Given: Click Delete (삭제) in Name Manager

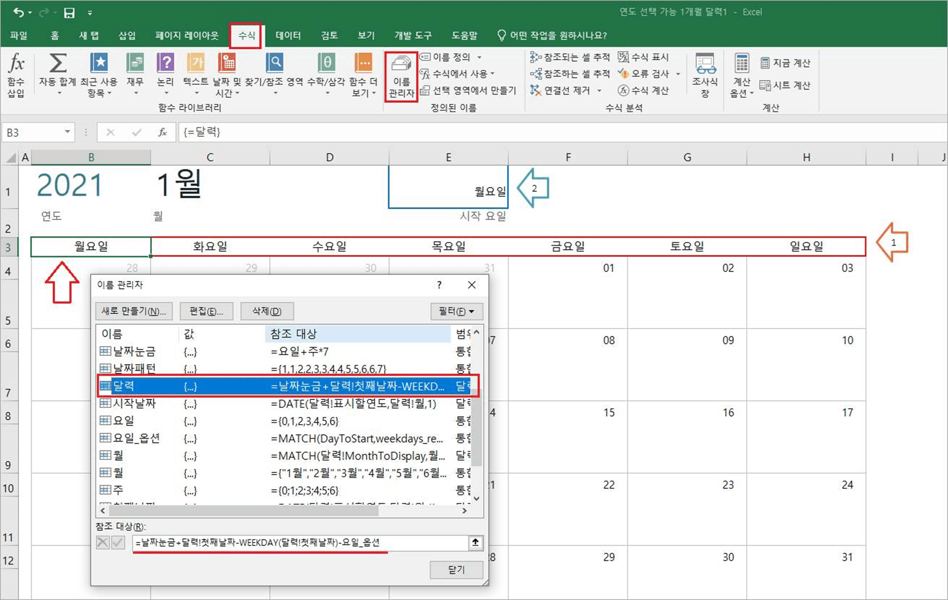Looking at the screenshot, I should click(267, 311).
